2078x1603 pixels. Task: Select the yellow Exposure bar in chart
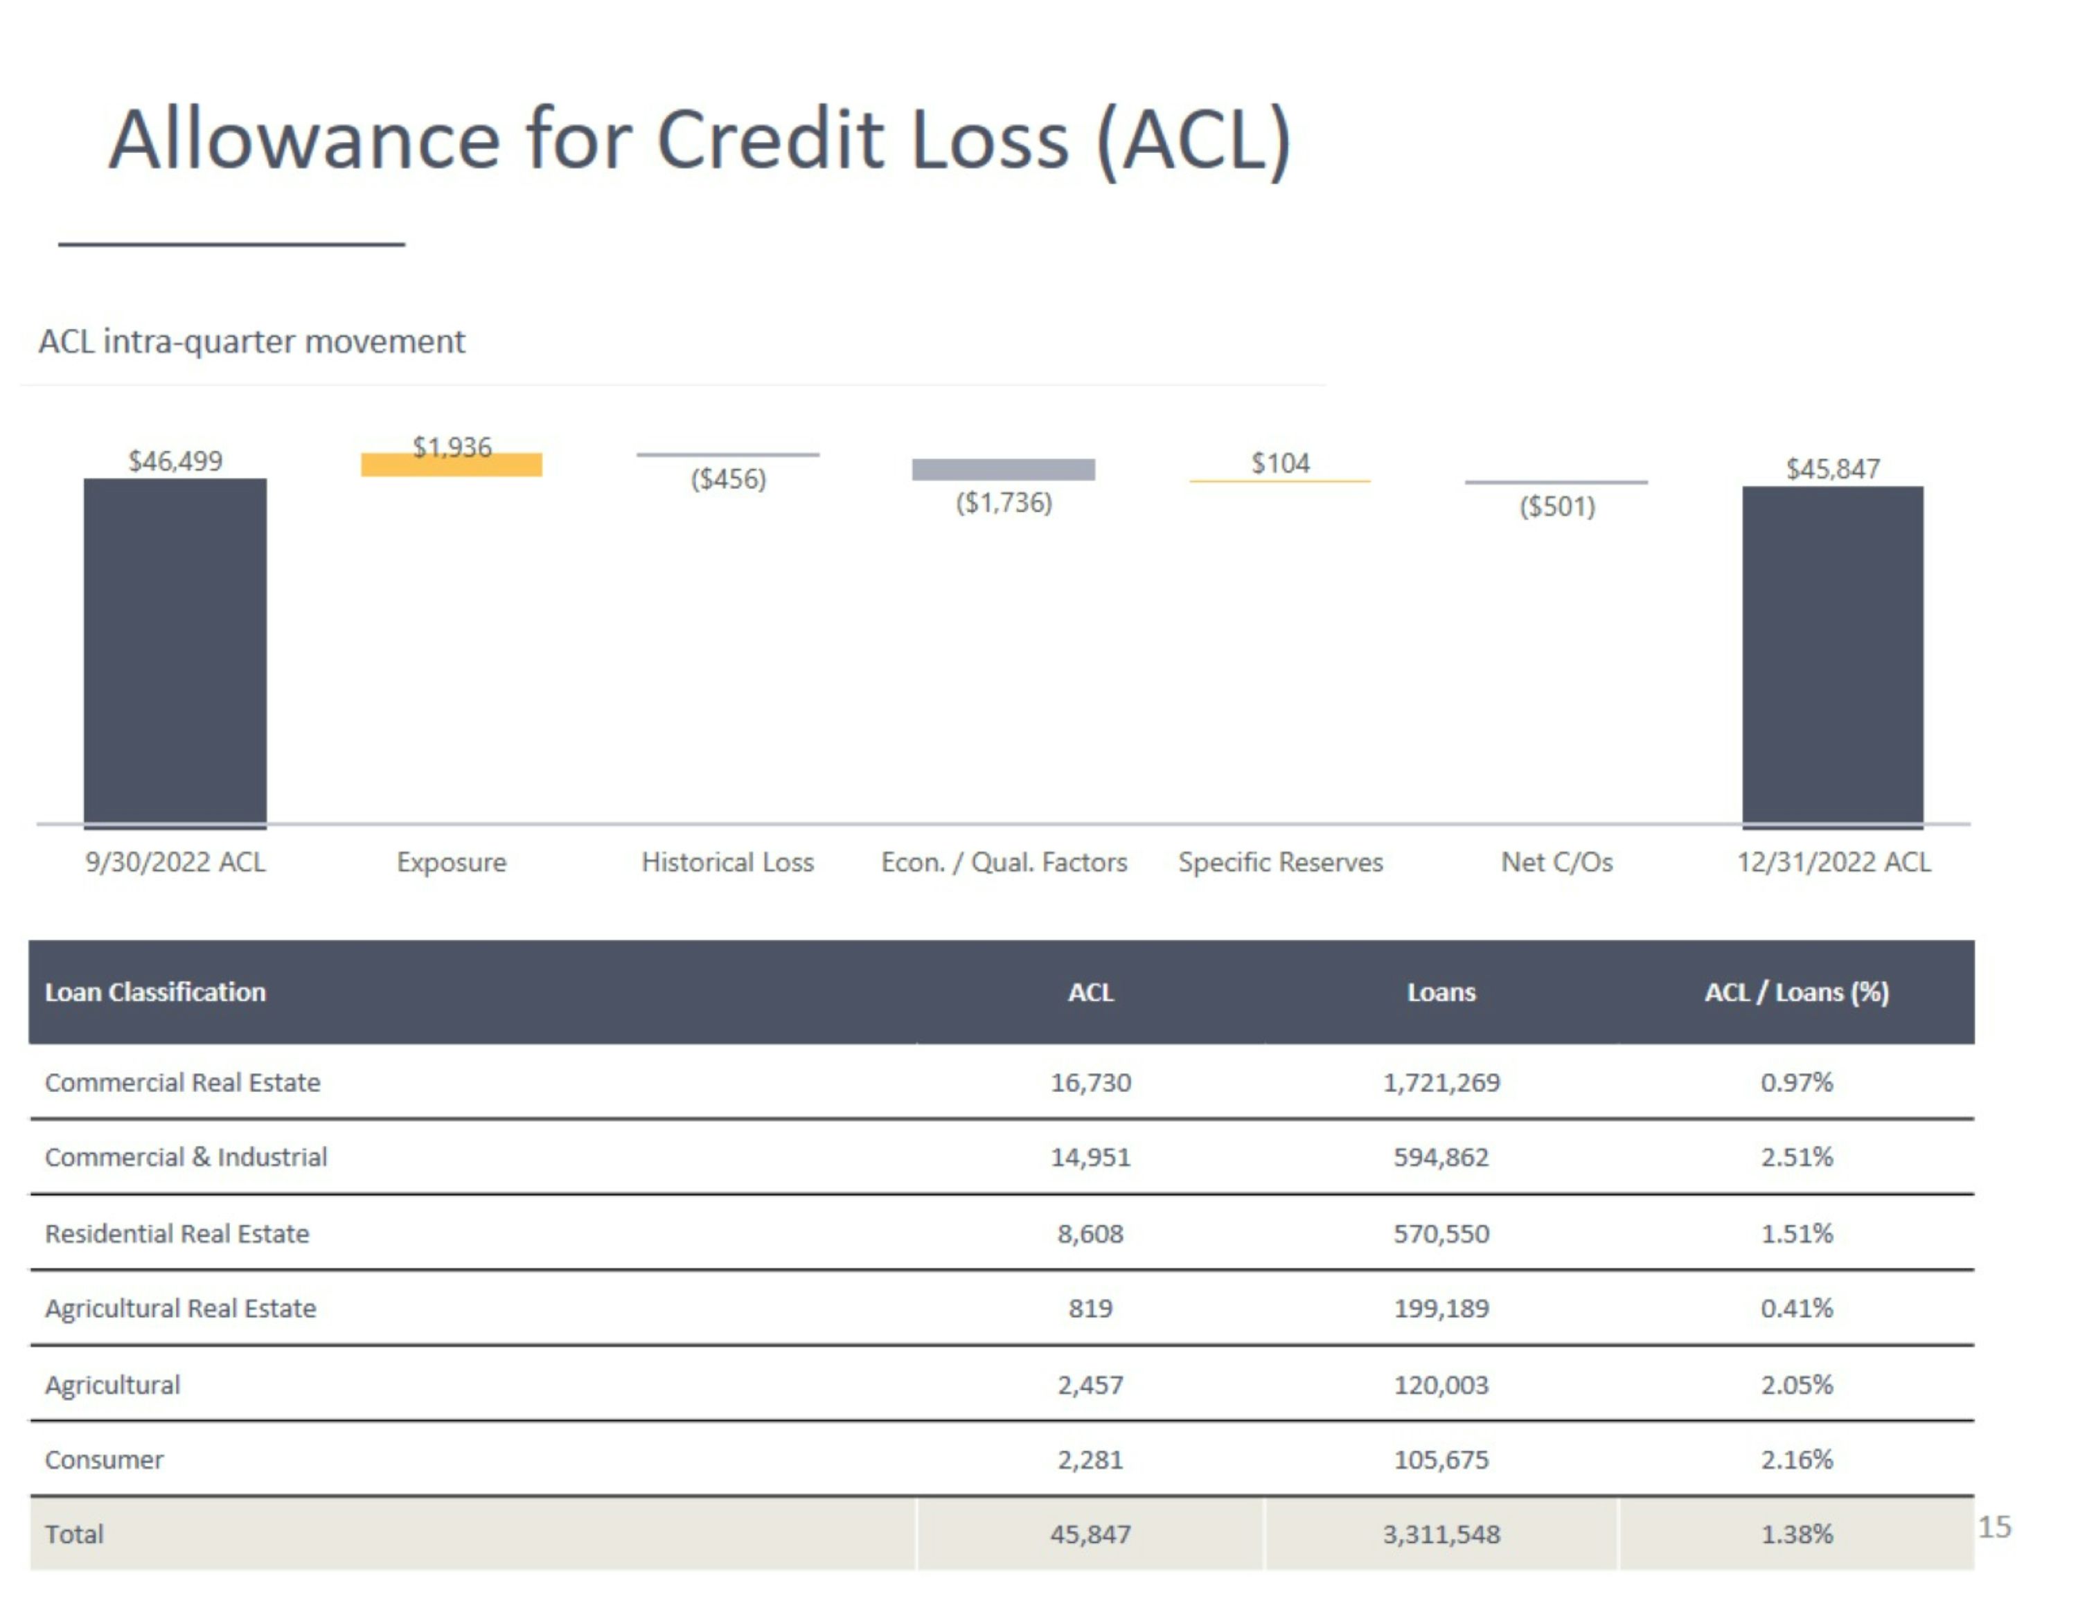(452, 464)
